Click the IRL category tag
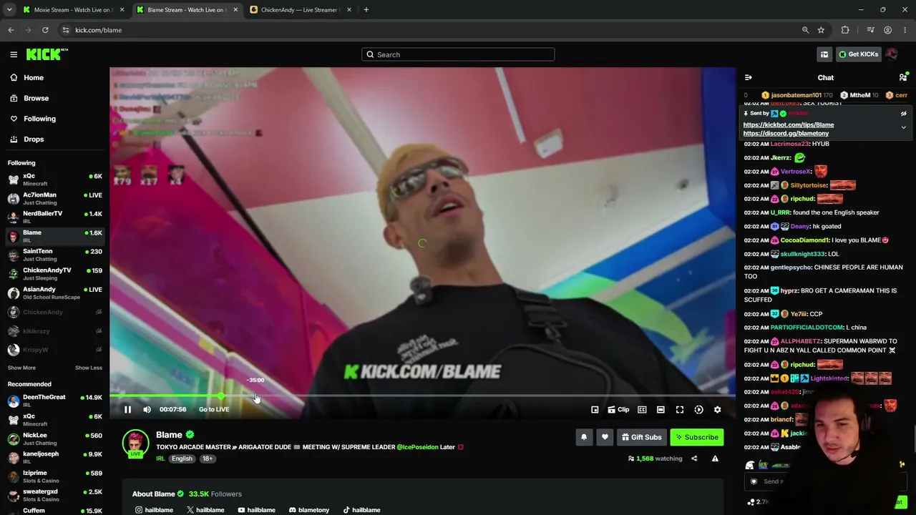The image size is (916, 515). [160, 458]
